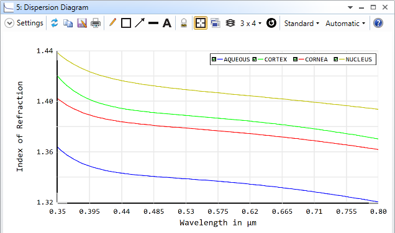This screenshot has width=395, height=233.
Task: Uncheck the AQUEOUS legend checkbox
Action: [x=214, y=59]
